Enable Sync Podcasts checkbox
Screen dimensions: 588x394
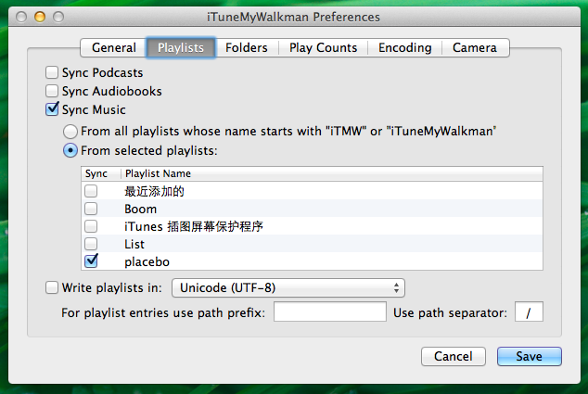[x=53, y=72]
